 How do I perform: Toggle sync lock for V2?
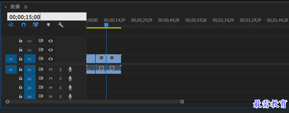coord(41,50)
